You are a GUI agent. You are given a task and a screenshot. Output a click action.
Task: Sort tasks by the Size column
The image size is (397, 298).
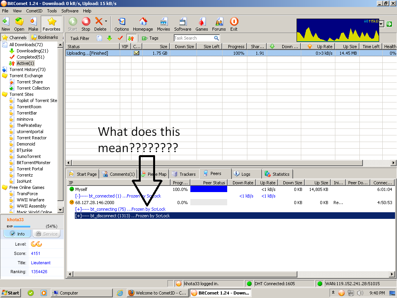[156, 47]
